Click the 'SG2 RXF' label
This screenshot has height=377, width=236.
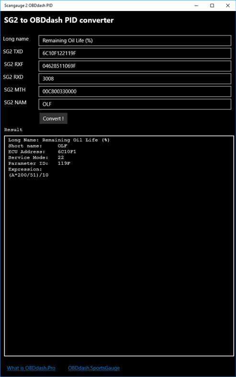[x=13, y=64]
